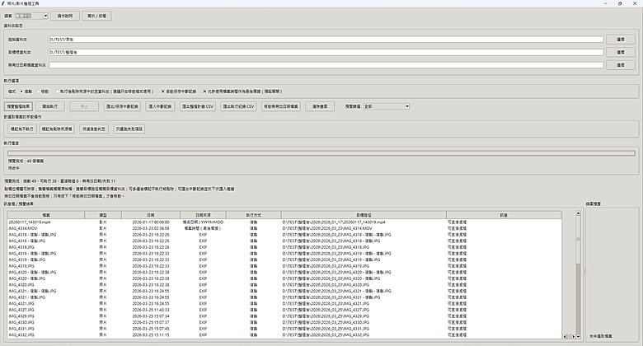Select the 移動 mode radio button
The width and height of the screenshot is (643, 346).
point(41,91)
